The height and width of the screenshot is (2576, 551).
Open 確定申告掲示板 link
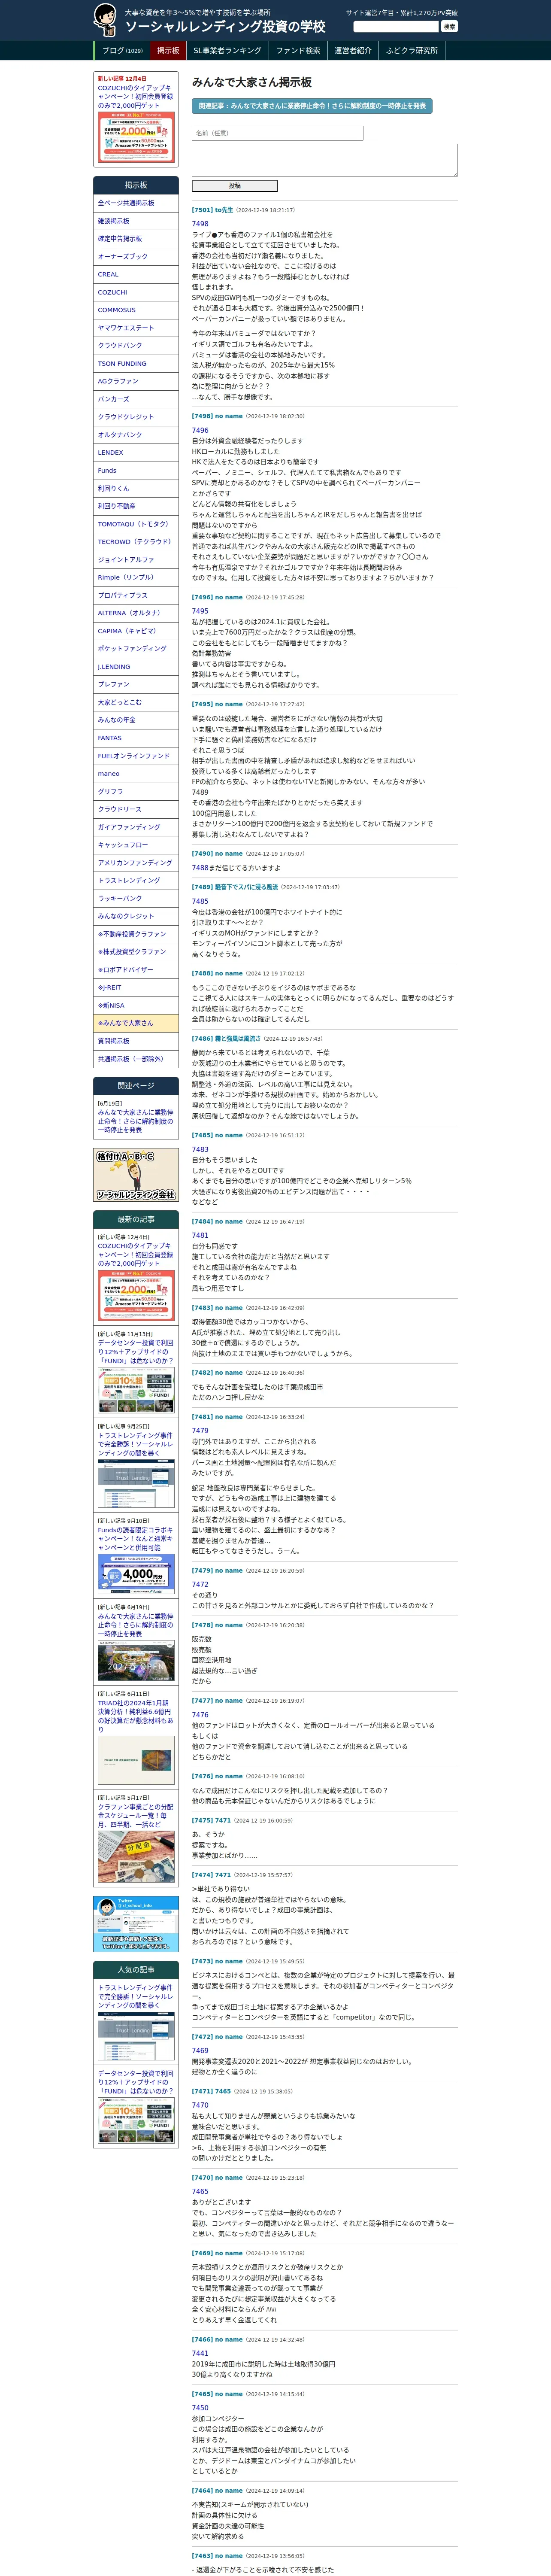tap(136, 239)
